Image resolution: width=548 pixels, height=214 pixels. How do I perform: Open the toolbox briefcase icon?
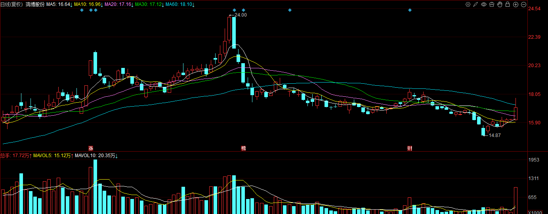click(492, 4)
